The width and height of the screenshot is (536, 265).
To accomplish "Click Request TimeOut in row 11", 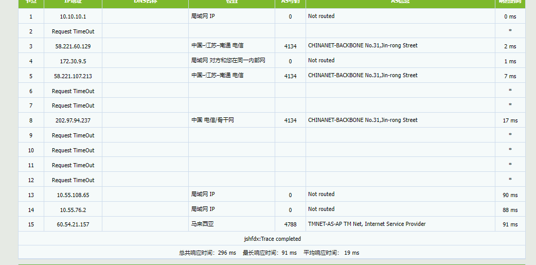I will [73, 166].
